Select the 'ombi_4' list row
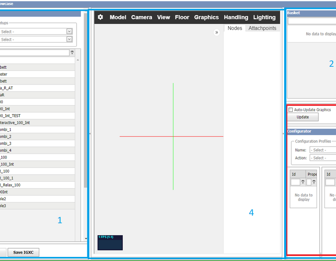 [x=37, y=150]
